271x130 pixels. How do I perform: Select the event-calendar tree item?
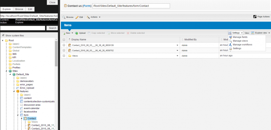[32, 108]
